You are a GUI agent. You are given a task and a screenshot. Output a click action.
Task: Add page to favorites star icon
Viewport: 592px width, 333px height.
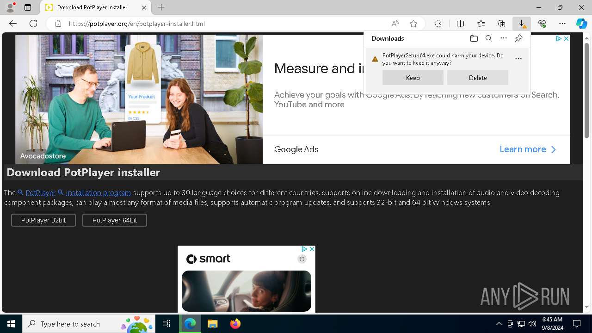[413, 24]
